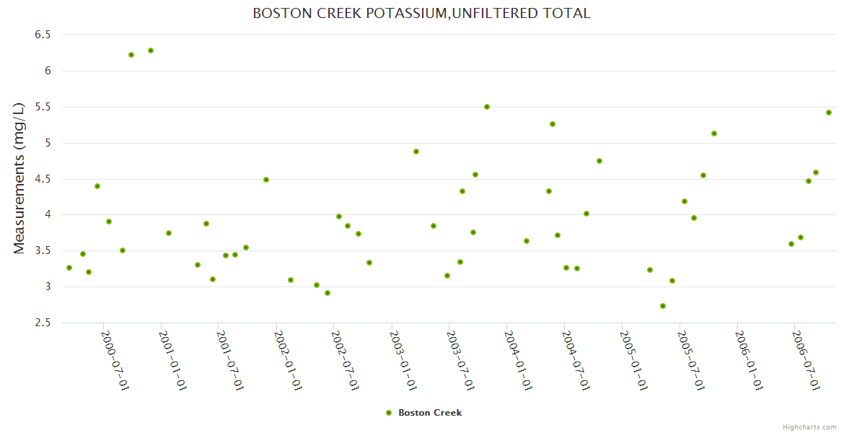The width and height of the screenshot is (844, 433).
Task: Click the green legend marker for Boston Creek
Action: [389, 413]
